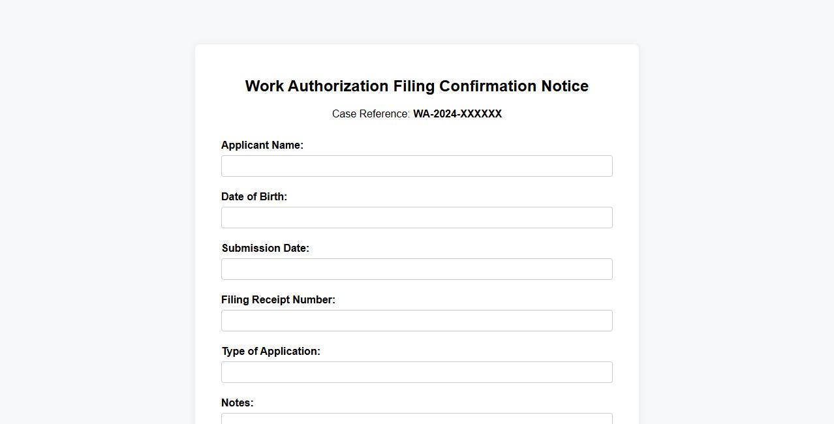Viewport: 834px width, 424px height.
Task: Click into the Filing Receipt Number field
Action: (416, 321)
